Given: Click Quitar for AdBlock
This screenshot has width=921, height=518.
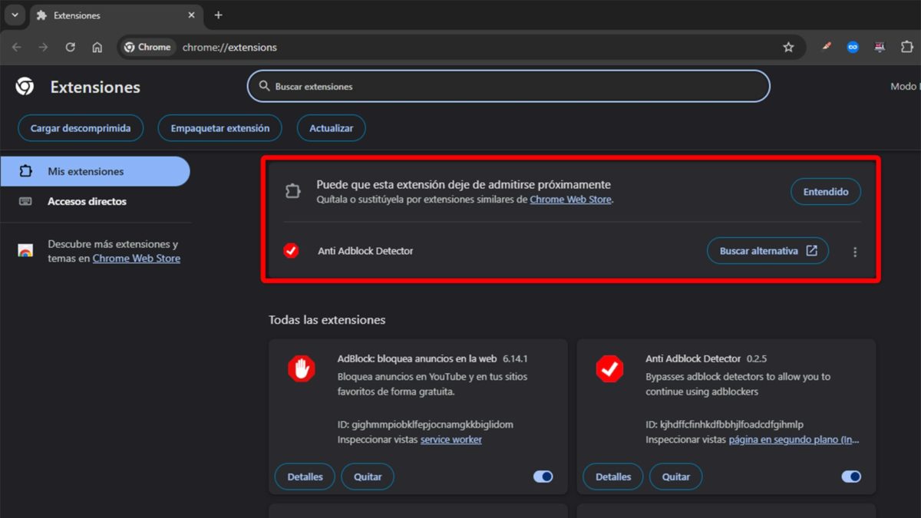Looking at the screenshot, I should coord(368,477).
